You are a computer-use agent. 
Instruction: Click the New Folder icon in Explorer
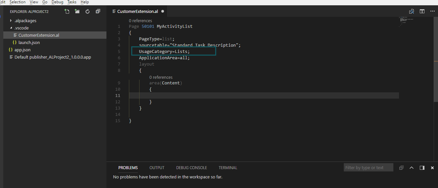tap(77, 12)
